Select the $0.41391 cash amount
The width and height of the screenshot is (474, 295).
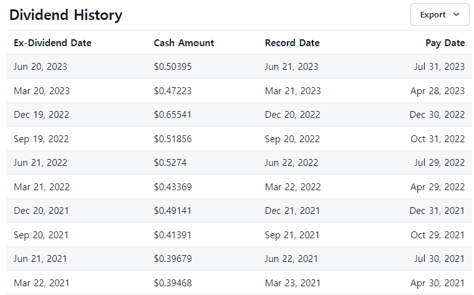[173, 235]
